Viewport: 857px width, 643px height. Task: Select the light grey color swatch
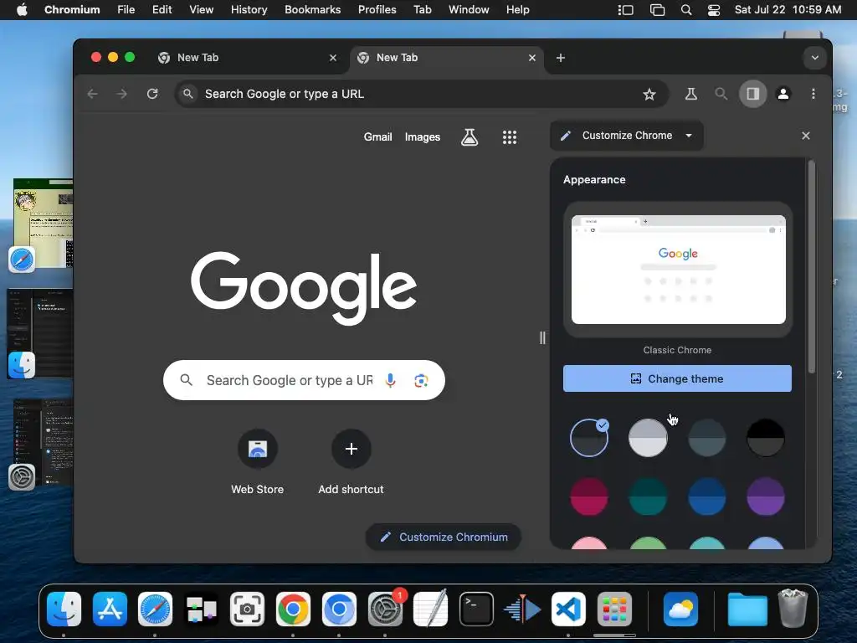tap(648, 438)
